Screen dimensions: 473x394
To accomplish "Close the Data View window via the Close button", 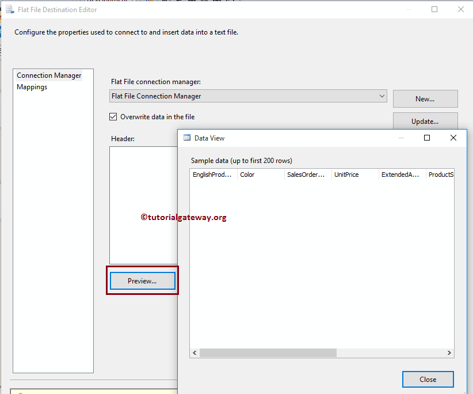I will pos(428,379).
